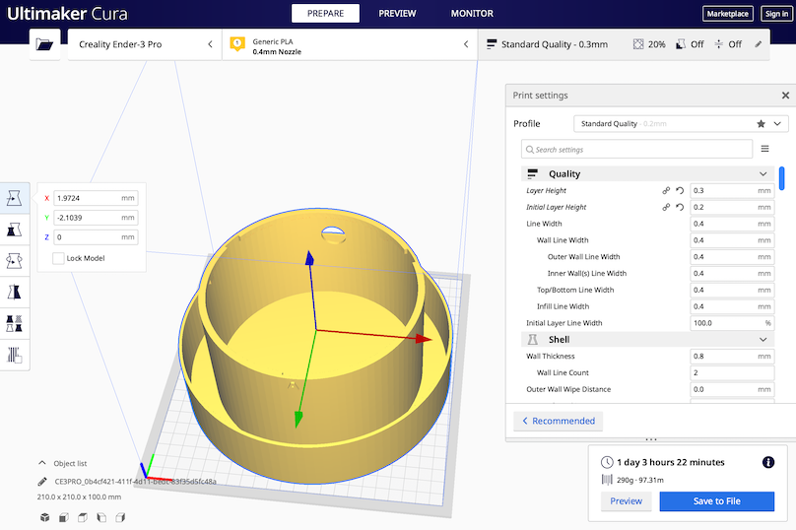Switch to top view cube icon
The height and width of the screenshot is (530, 796).
coord(82,517)
